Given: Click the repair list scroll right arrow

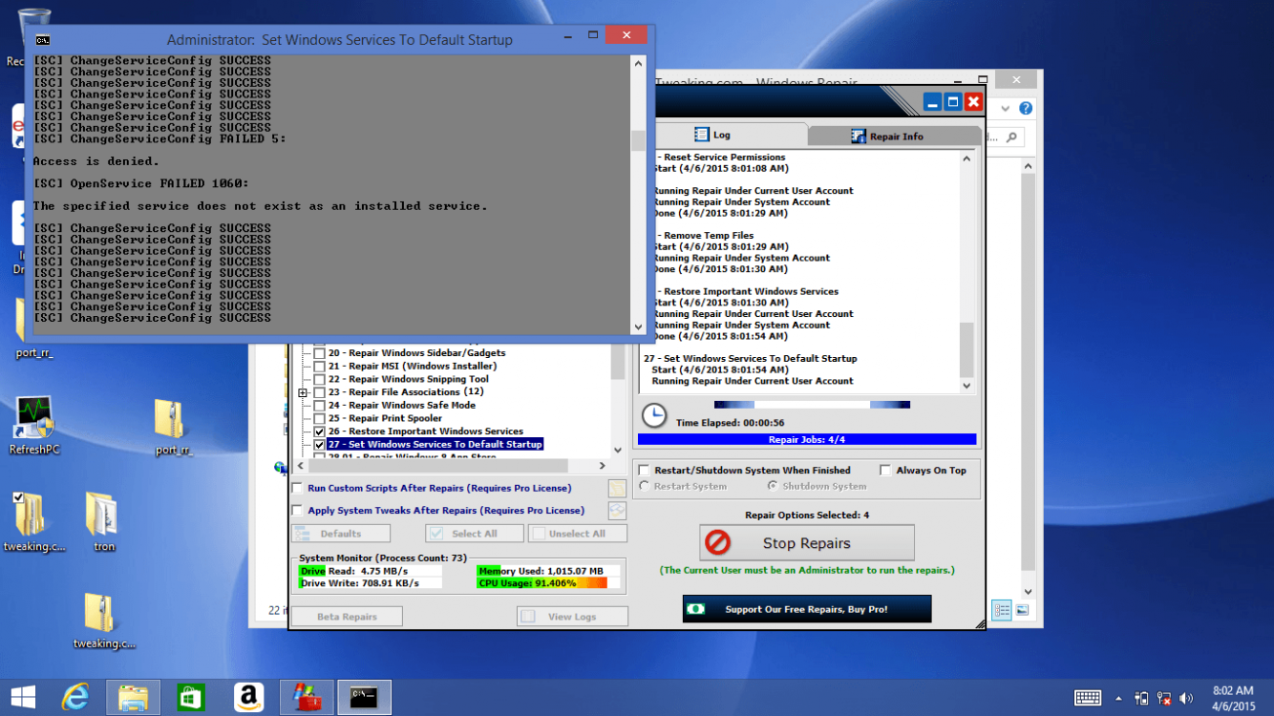Looking at the screenshot, I should 603,466.
